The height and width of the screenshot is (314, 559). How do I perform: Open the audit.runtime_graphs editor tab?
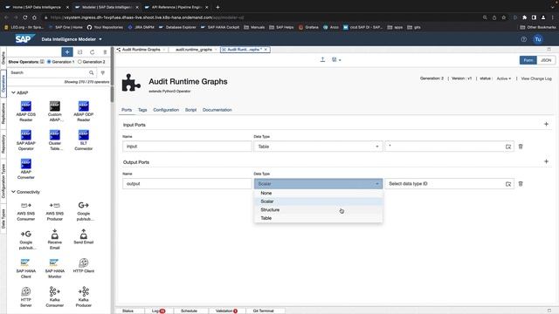(x=194, y=50)
